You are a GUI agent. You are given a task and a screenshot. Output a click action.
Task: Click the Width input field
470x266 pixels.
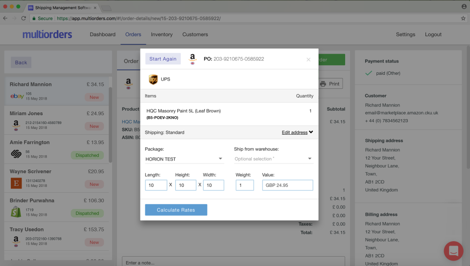pyautogui.click(x=213, y=185)
